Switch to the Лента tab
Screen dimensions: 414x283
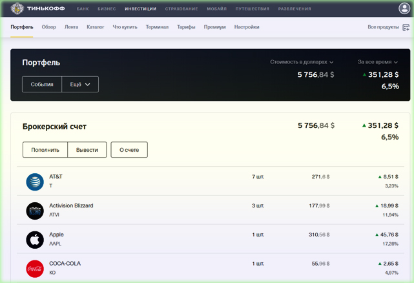(71, 27)
